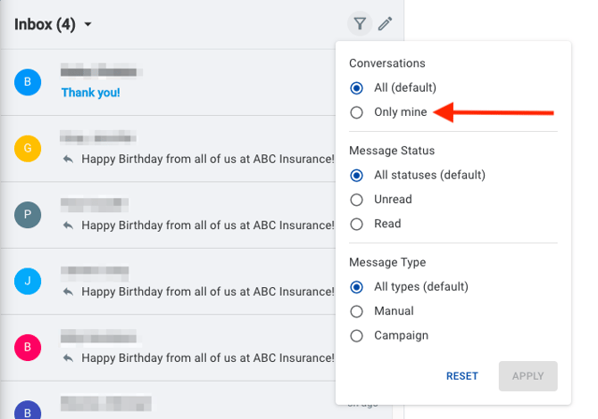
Task: Select All types (default) option
Action: coord(357,287)
